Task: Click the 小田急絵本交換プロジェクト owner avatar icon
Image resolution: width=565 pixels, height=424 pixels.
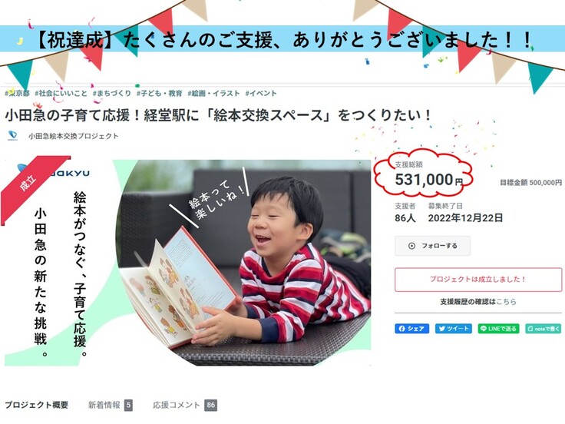Action: click(12, 135)
